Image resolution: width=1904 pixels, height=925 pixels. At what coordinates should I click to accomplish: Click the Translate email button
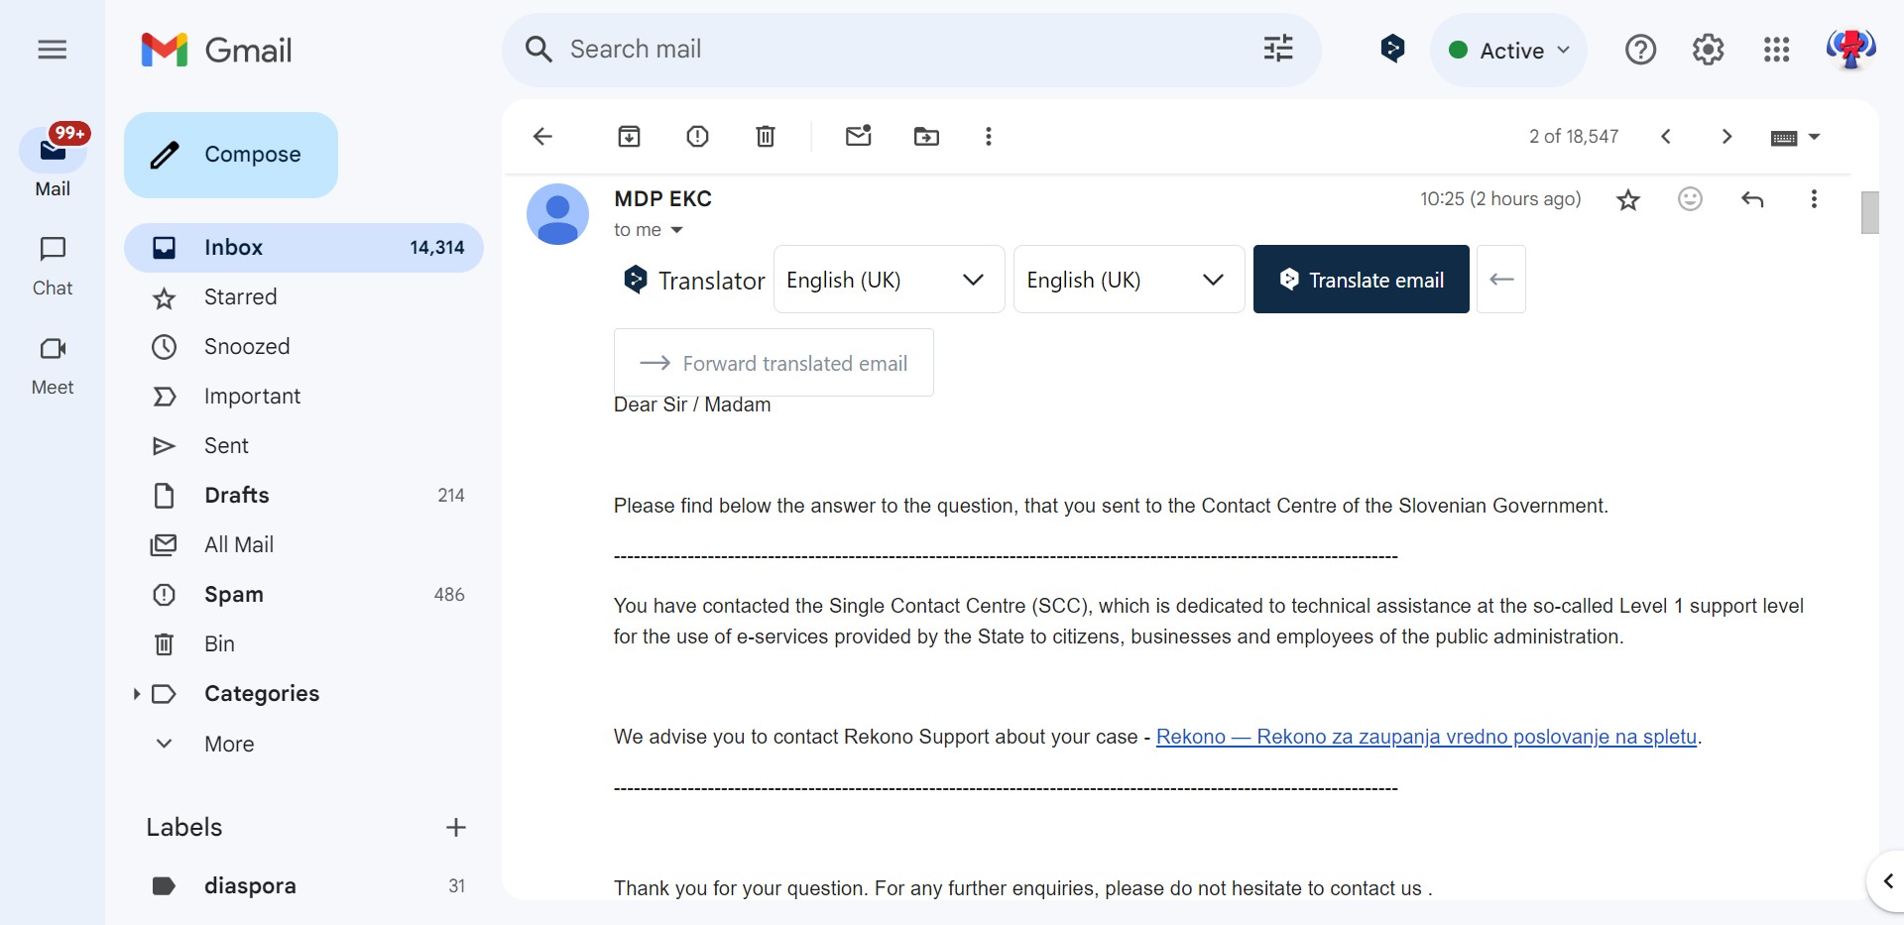click(1361, 280)
